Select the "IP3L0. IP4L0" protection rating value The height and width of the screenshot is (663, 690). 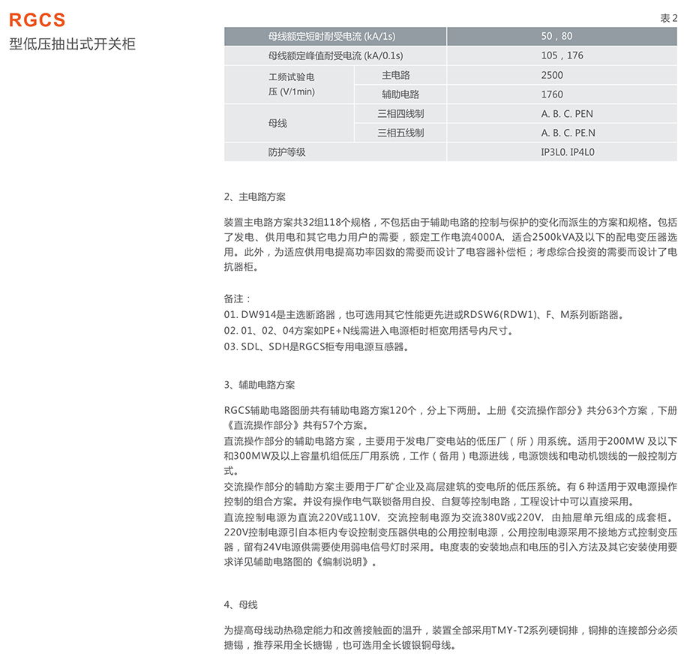[x=567, y=152]
